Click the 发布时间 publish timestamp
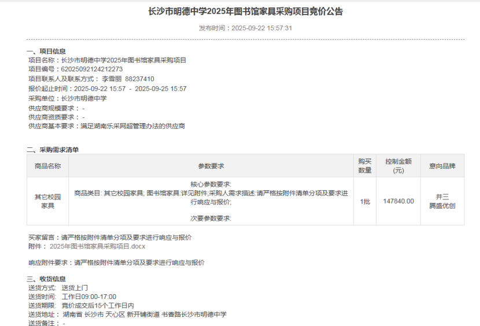480x326 pixels. (x=245, y=28)
